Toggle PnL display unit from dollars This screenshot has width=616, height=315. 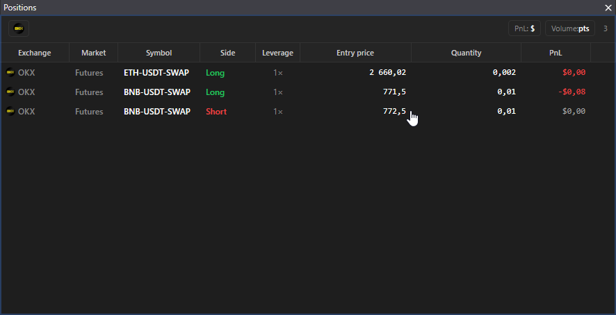(x=524, y=28)
